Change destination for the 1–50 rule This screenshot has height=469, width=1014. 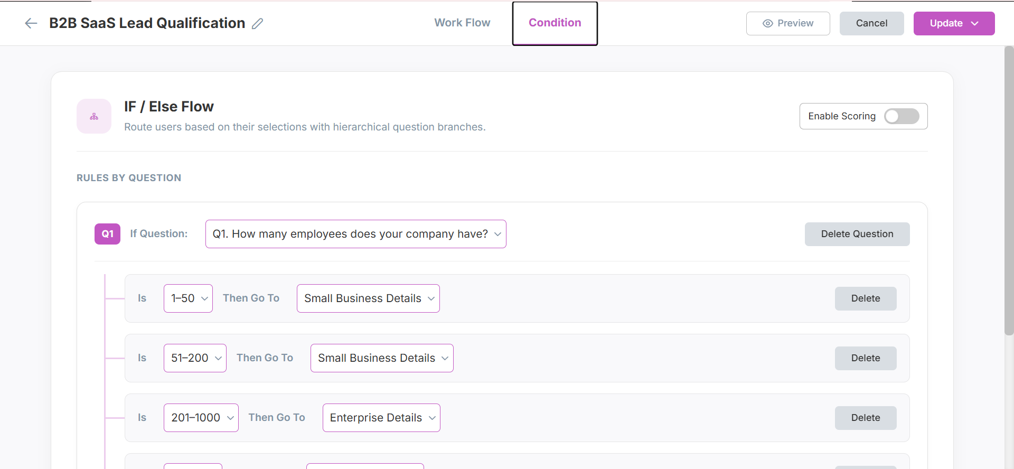tap(368, 298)
